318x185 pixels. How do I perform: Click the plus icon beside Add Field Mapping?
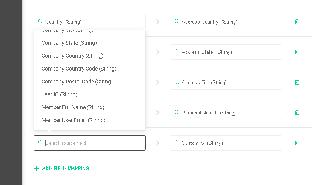point(37,168)
